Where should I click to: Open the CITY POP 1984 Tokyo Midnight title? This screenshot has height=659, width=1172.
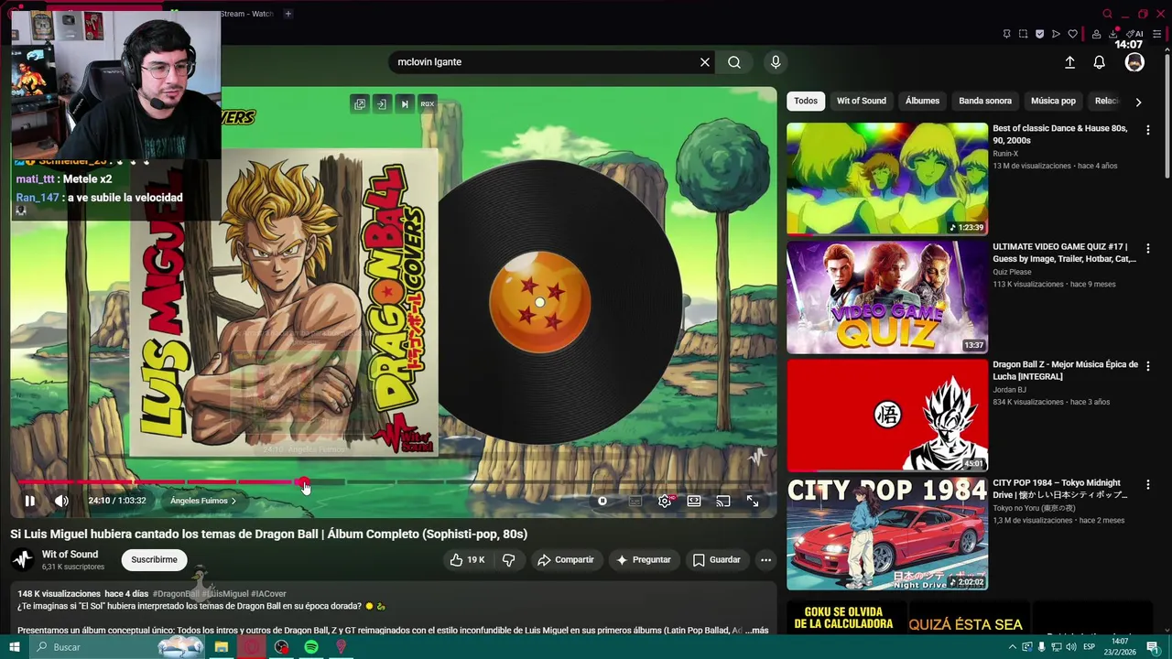tap(1059, 489)
